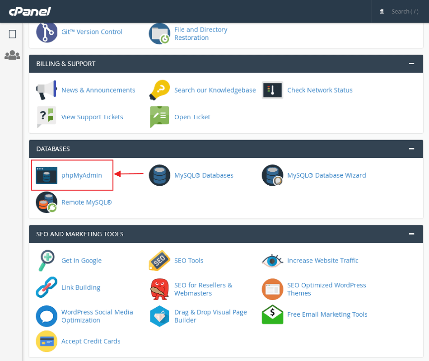Click SEO Optimized WordPress Themes link
This screenshot has width=429, height=361.
coord(326,289)
